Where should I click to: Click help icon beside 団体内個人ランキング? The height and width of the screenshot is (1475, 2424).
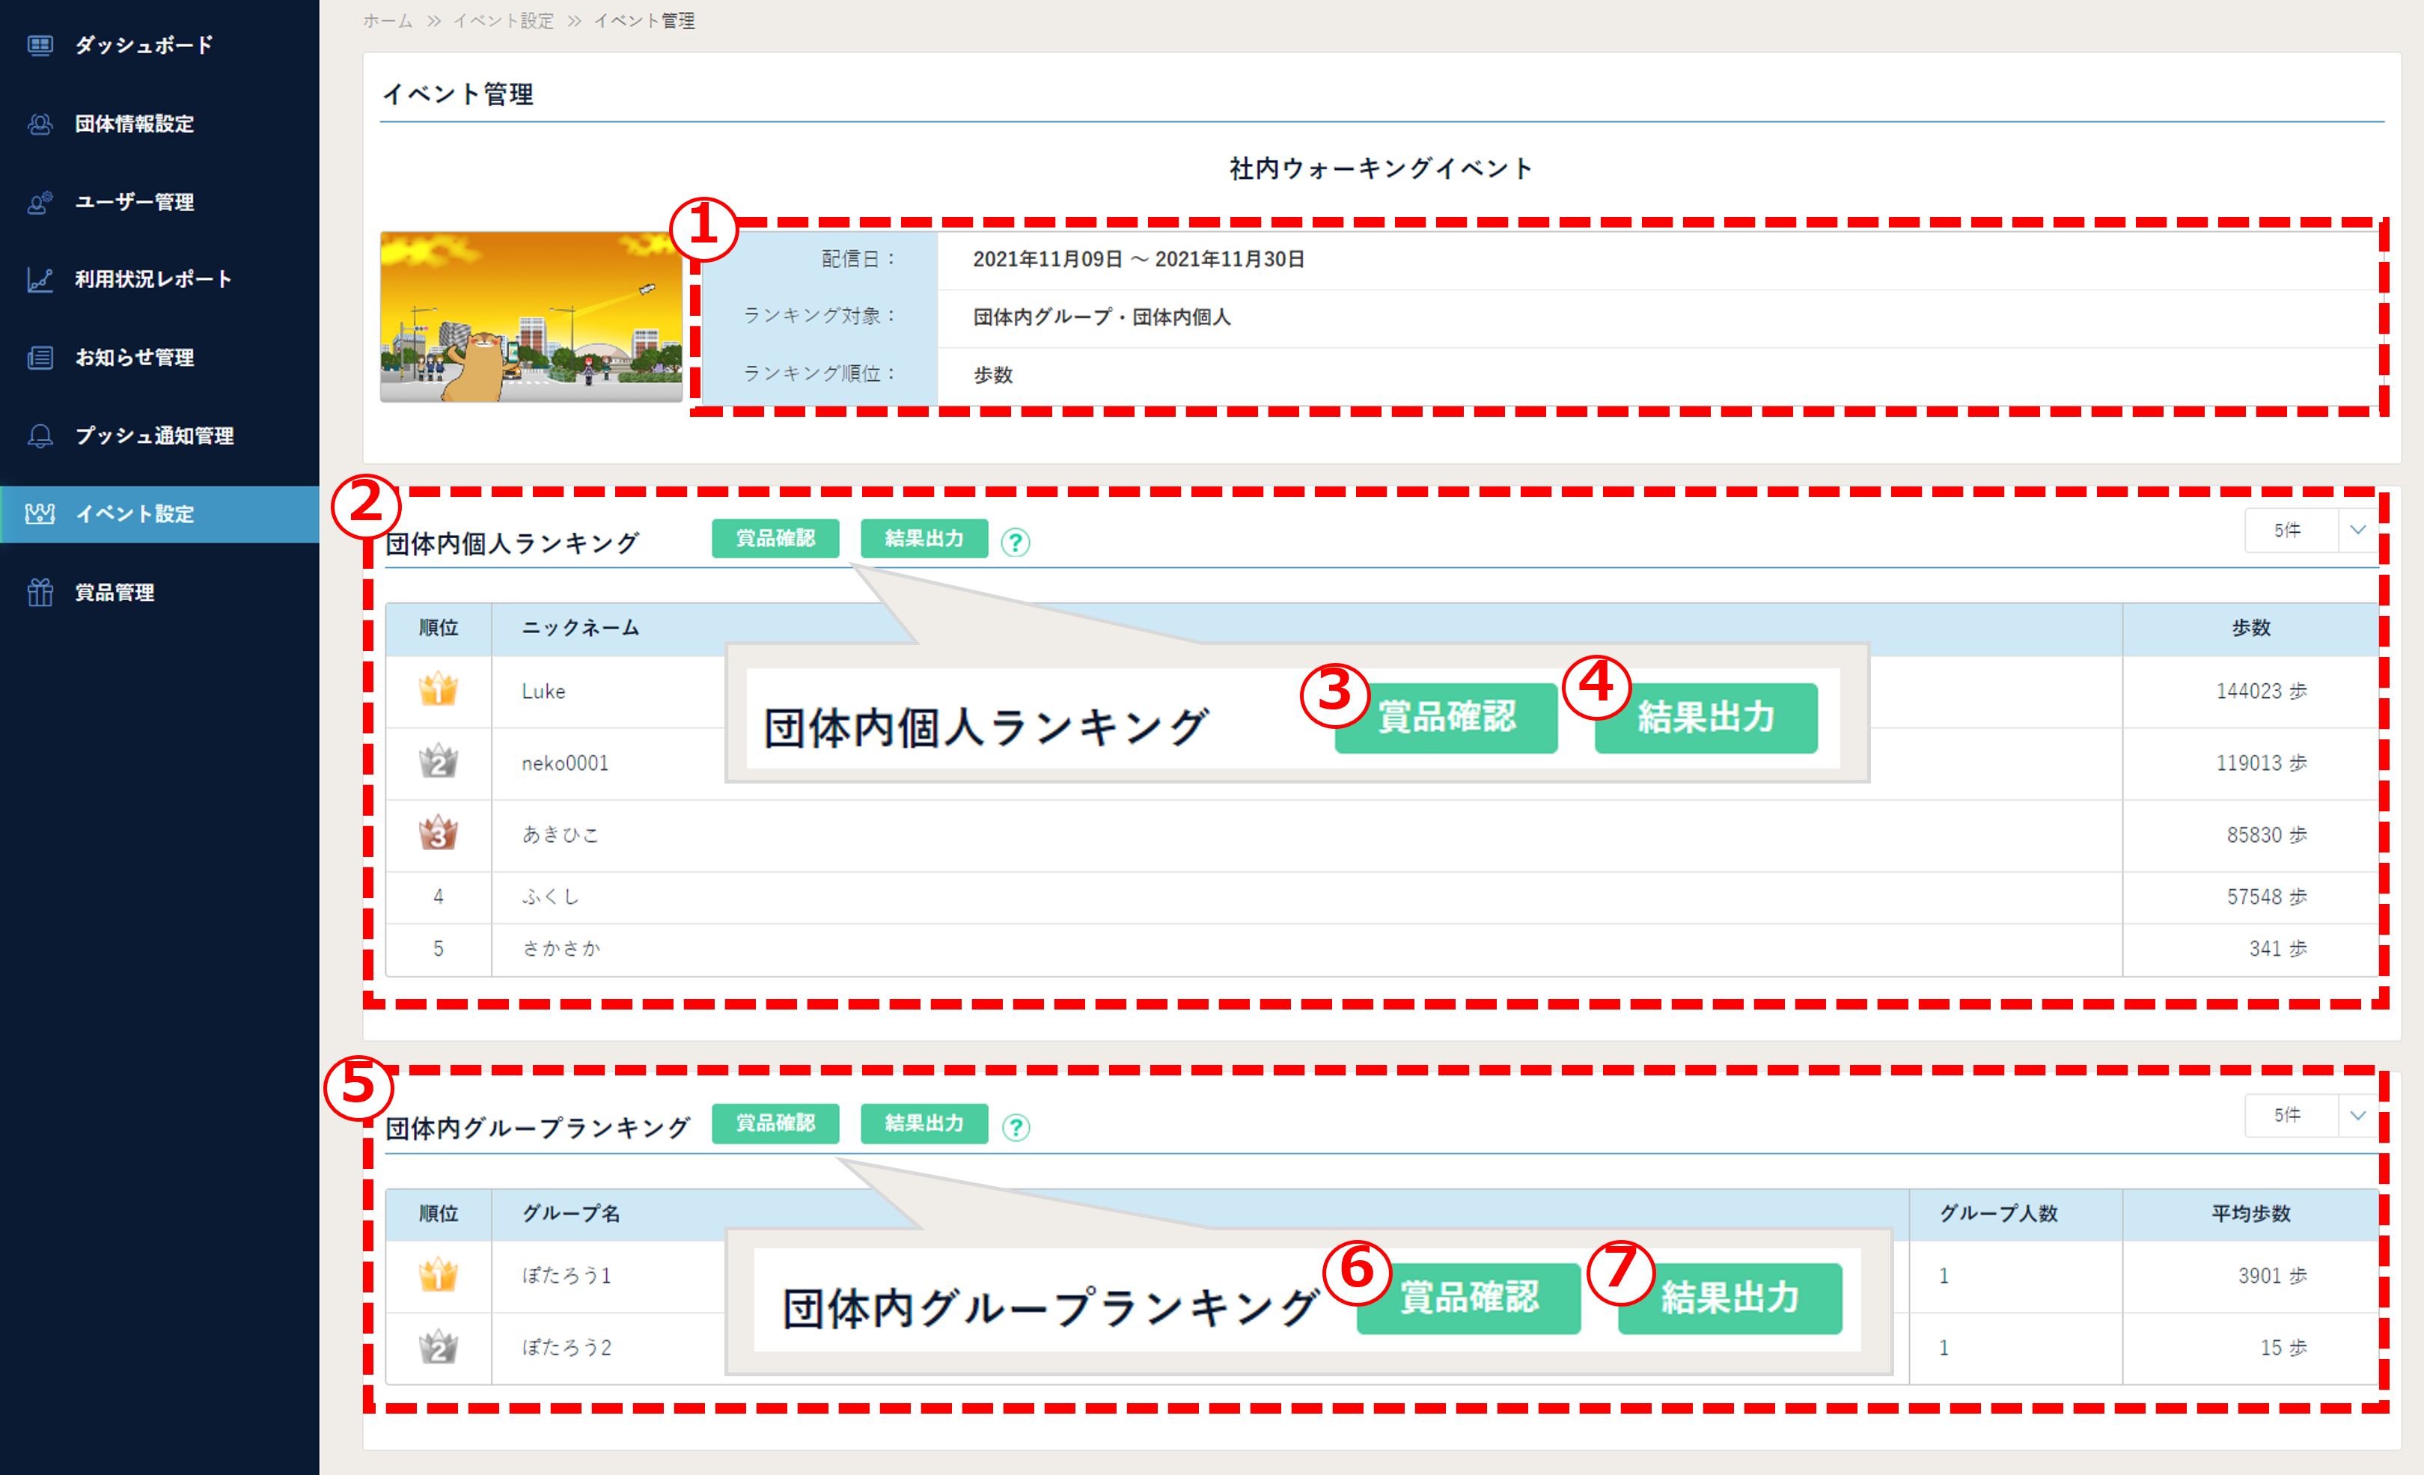point(1016,542)
